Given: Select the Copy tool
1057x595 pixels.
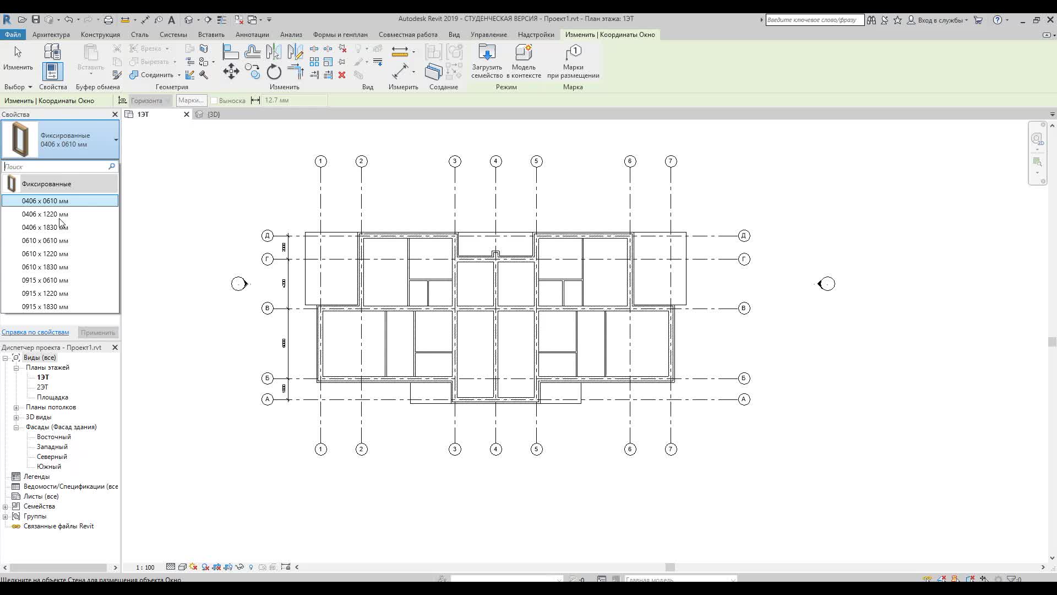Looking at the screenshot, I should pos(253,72).
